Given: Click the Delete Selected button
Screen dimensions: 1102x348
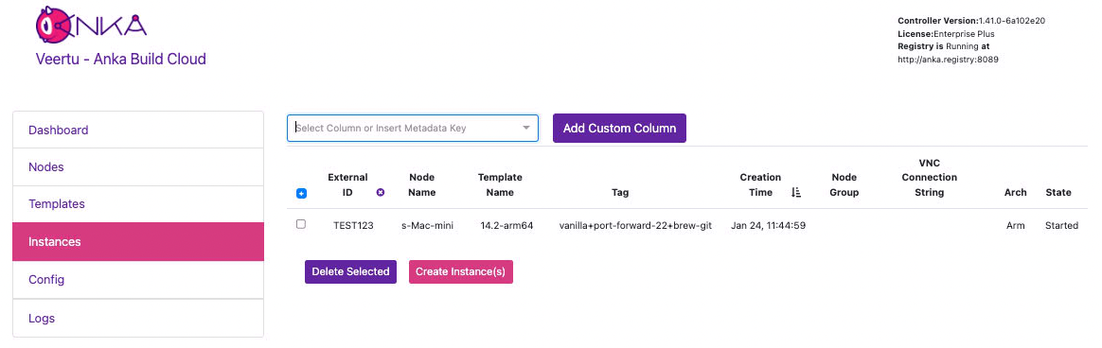Looking at the screenshot, I should point(350,271).
